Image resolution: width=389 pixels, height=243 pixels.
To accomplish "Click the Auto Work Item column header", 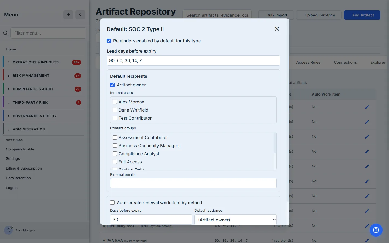I will coord(326,94).
